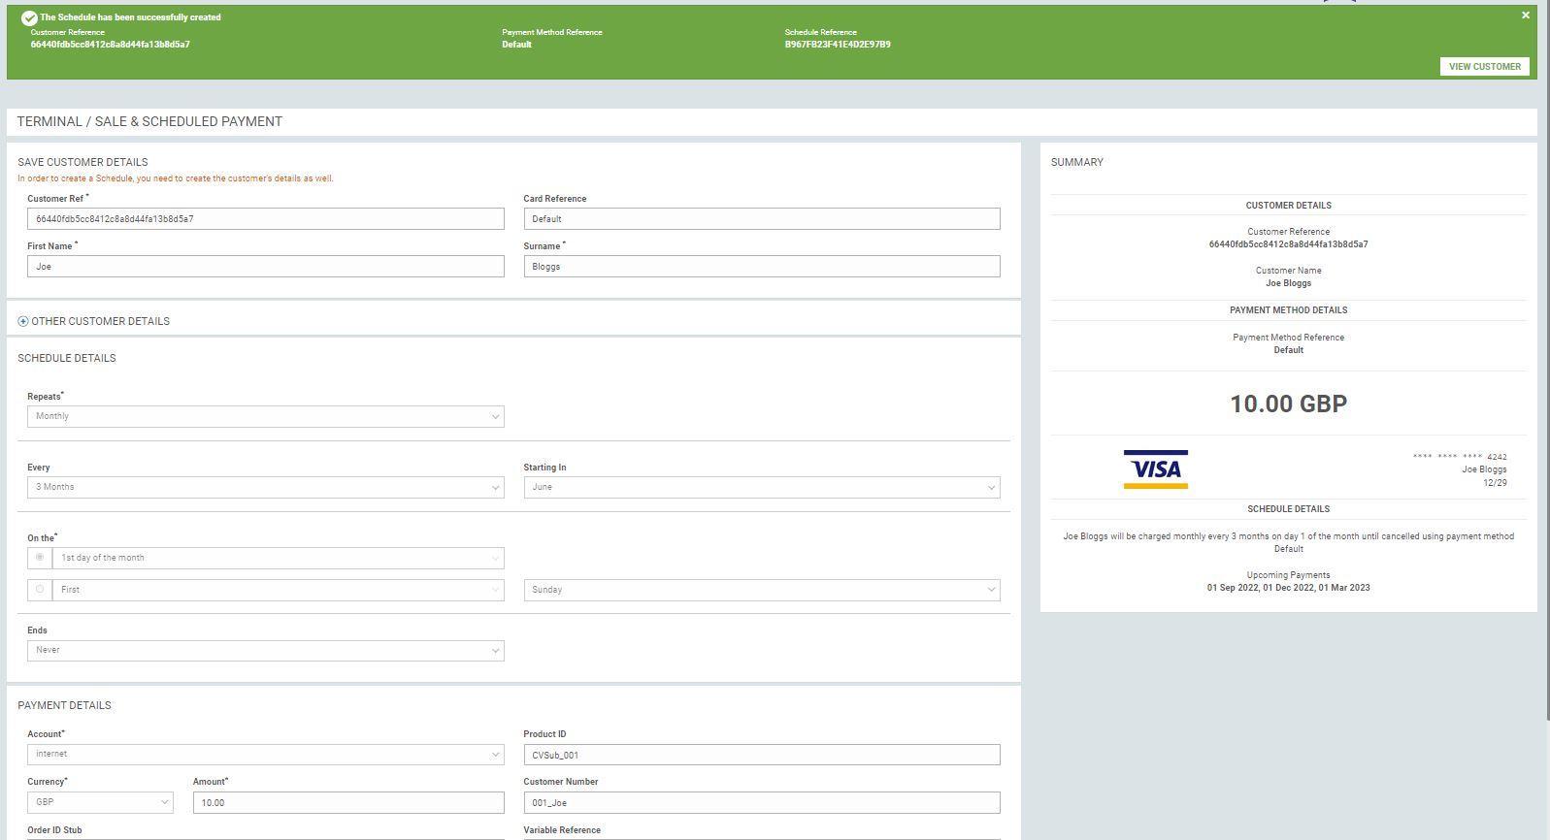Image resolution: width=1550 pixels, height=840 pixels.
Task: Open the Every 3 Months dropdown
Action: pyautogui.click(x=265, y=487)
